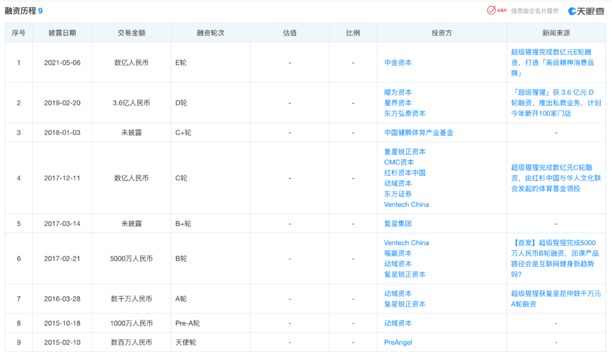This screenshot has height=364, width=612.
Task: Open investor link 曜为资本
Action: tap(398, 92)
